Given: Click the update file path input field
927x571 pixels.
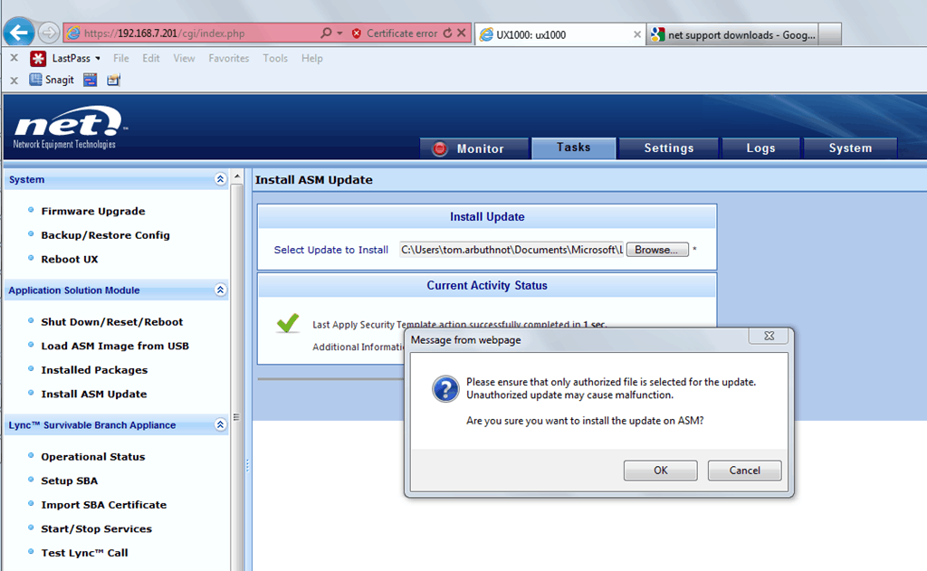Looking at the screenshot, I should (507, 249).
